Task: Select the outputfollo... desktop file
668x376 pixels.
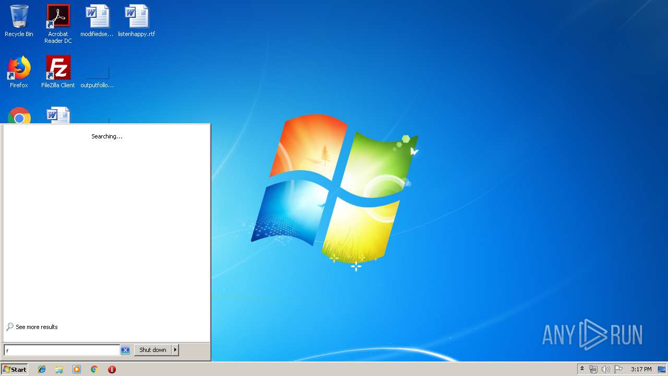Action: point(97,76)
